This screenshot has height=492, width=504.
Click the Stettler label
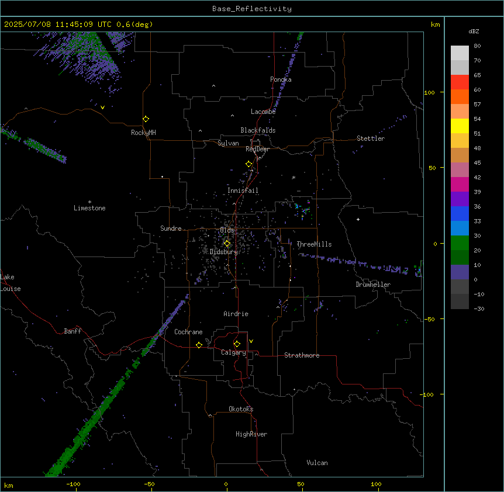point(371,138)
